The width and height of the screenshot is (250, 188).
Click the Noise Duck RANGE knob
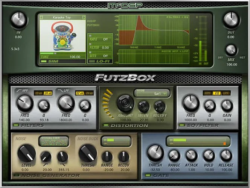(107, 156)
